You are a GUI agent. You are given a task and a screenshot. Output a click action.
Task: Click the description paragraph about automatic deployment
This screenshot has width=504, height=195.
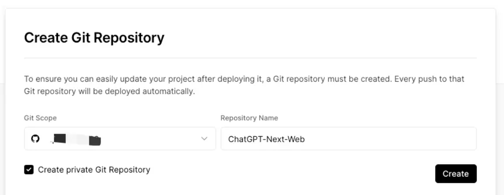tap(244, 85)
